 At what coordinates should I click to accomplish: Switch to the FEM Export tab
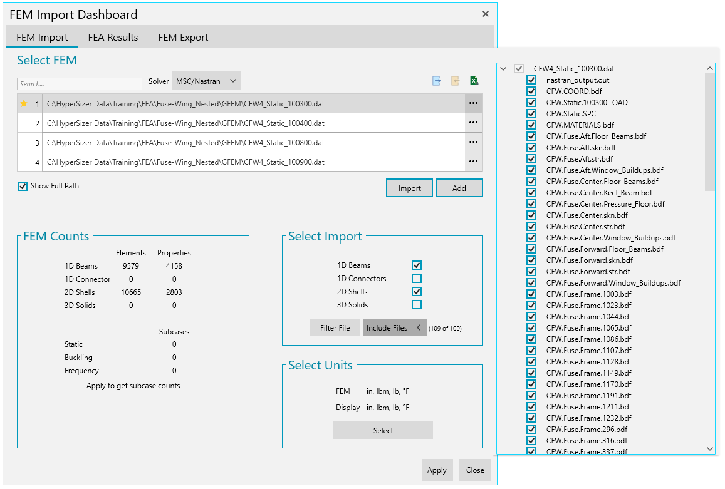pos(183,38)
